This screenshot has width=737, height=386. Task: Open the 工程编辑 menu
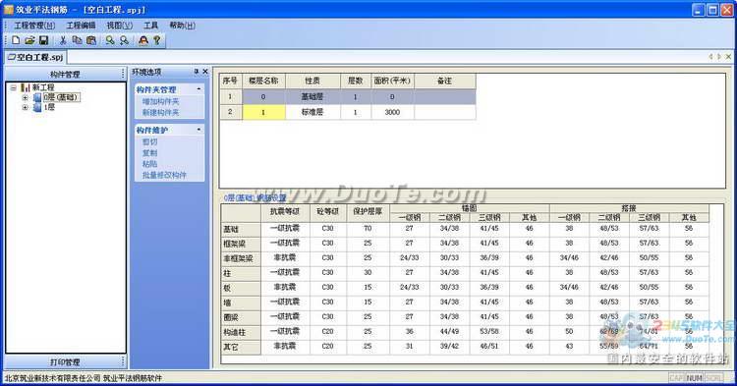[81, 26]
